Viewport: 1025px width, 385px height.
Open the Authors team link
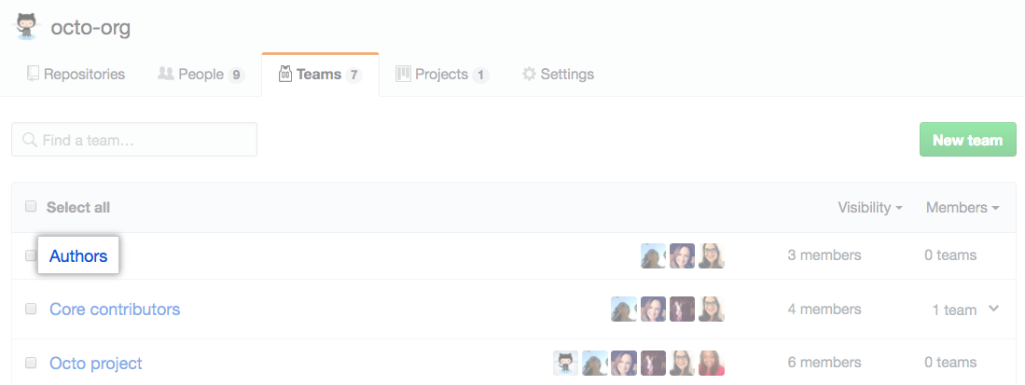(78, 255)
